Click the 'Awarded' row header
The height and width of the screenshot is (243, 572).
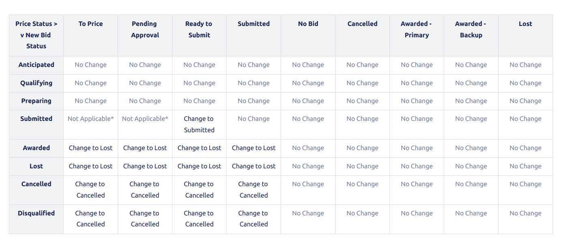pos(36,148)
